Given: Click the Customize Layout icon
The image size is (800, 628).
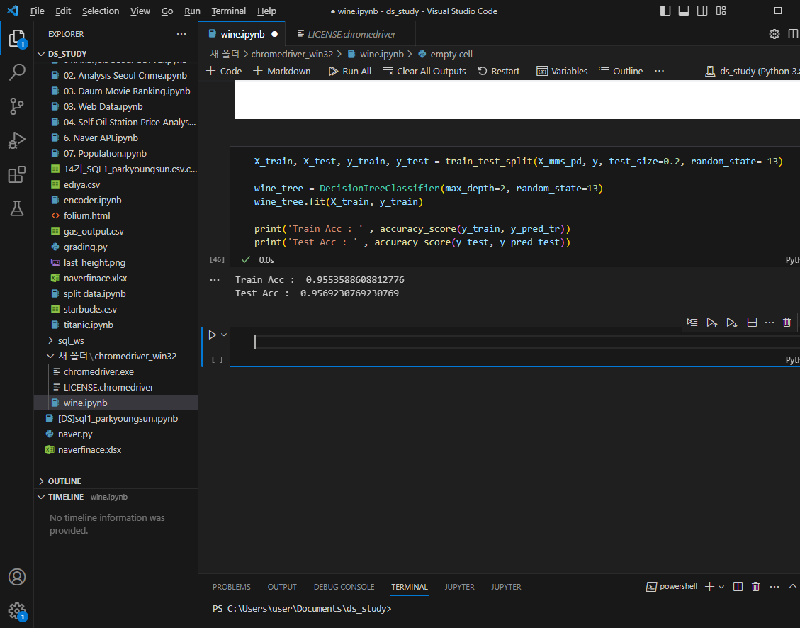Looking at the screenshot, I should pos(721,11).
